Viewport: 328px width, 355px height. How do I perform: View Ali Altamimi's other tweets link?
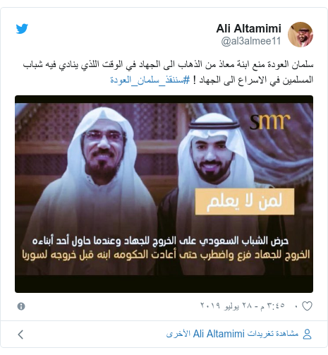click(x=232, y=334)
